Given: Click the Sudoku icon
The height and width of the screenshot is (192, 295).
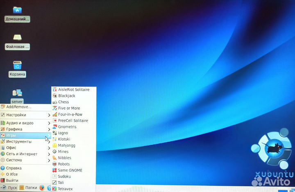Looking at the screenshot, I should [x=54, y=176].
